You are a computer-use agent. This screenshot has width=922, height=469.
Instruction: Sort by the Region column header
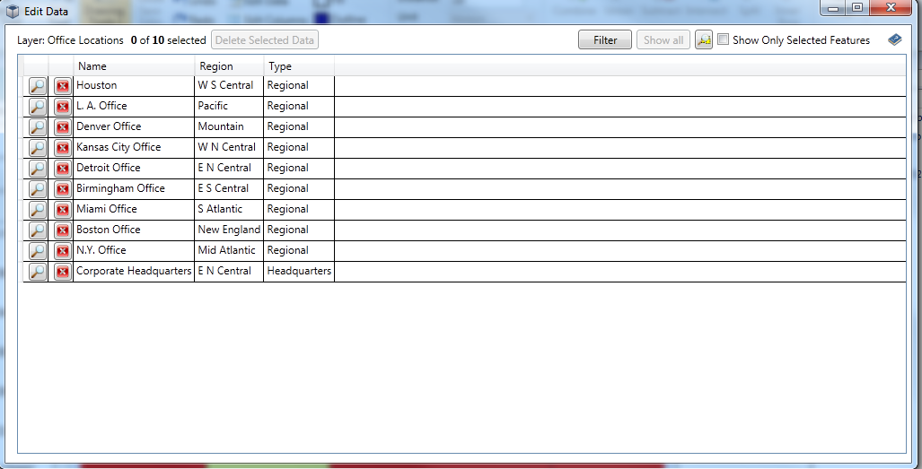coord(229,66)
